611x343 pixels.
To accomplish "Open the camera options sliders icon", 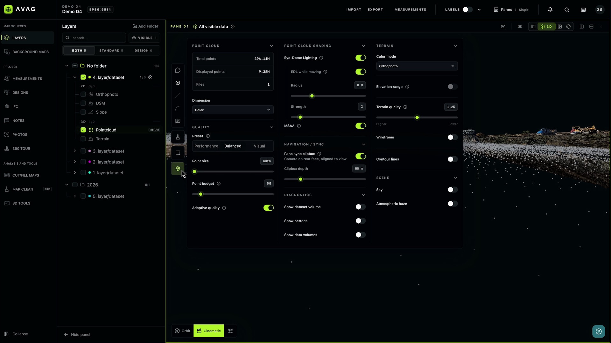I will [230, 331].
